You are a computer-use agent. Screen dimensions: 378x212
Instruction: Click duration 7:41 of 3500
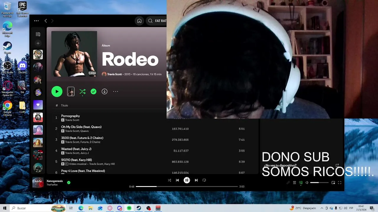click(x=242, y=140)
